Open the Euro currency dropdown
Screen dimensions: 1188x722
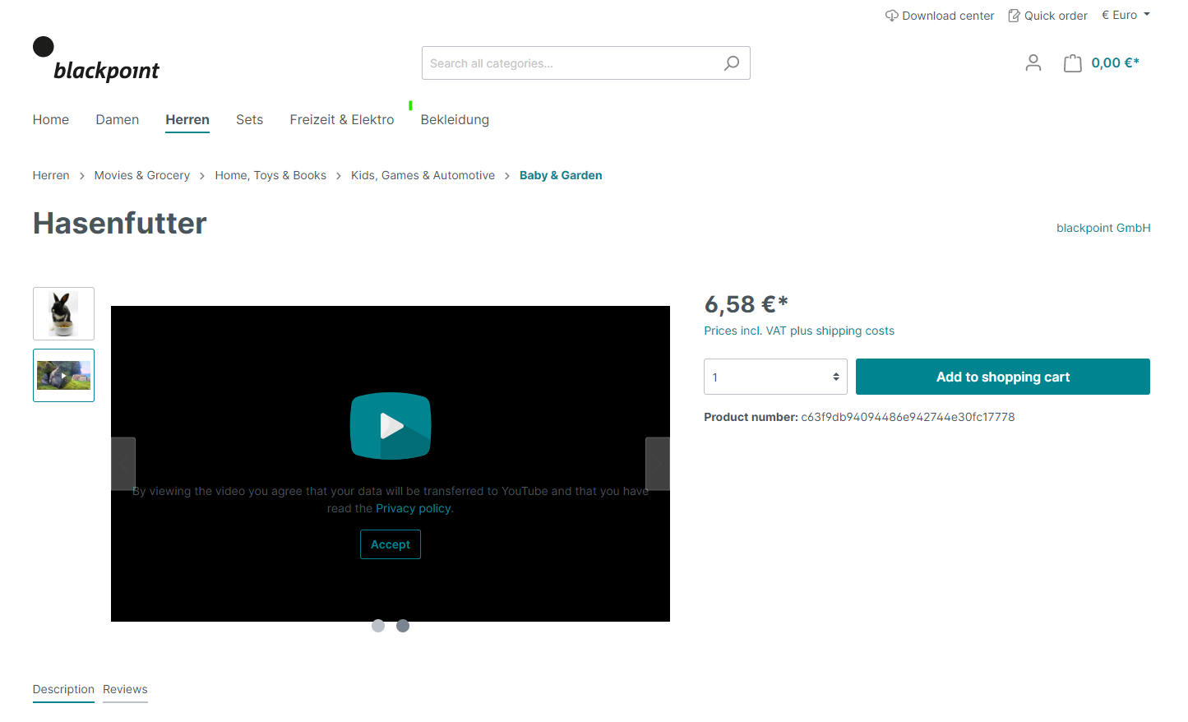1126,15
